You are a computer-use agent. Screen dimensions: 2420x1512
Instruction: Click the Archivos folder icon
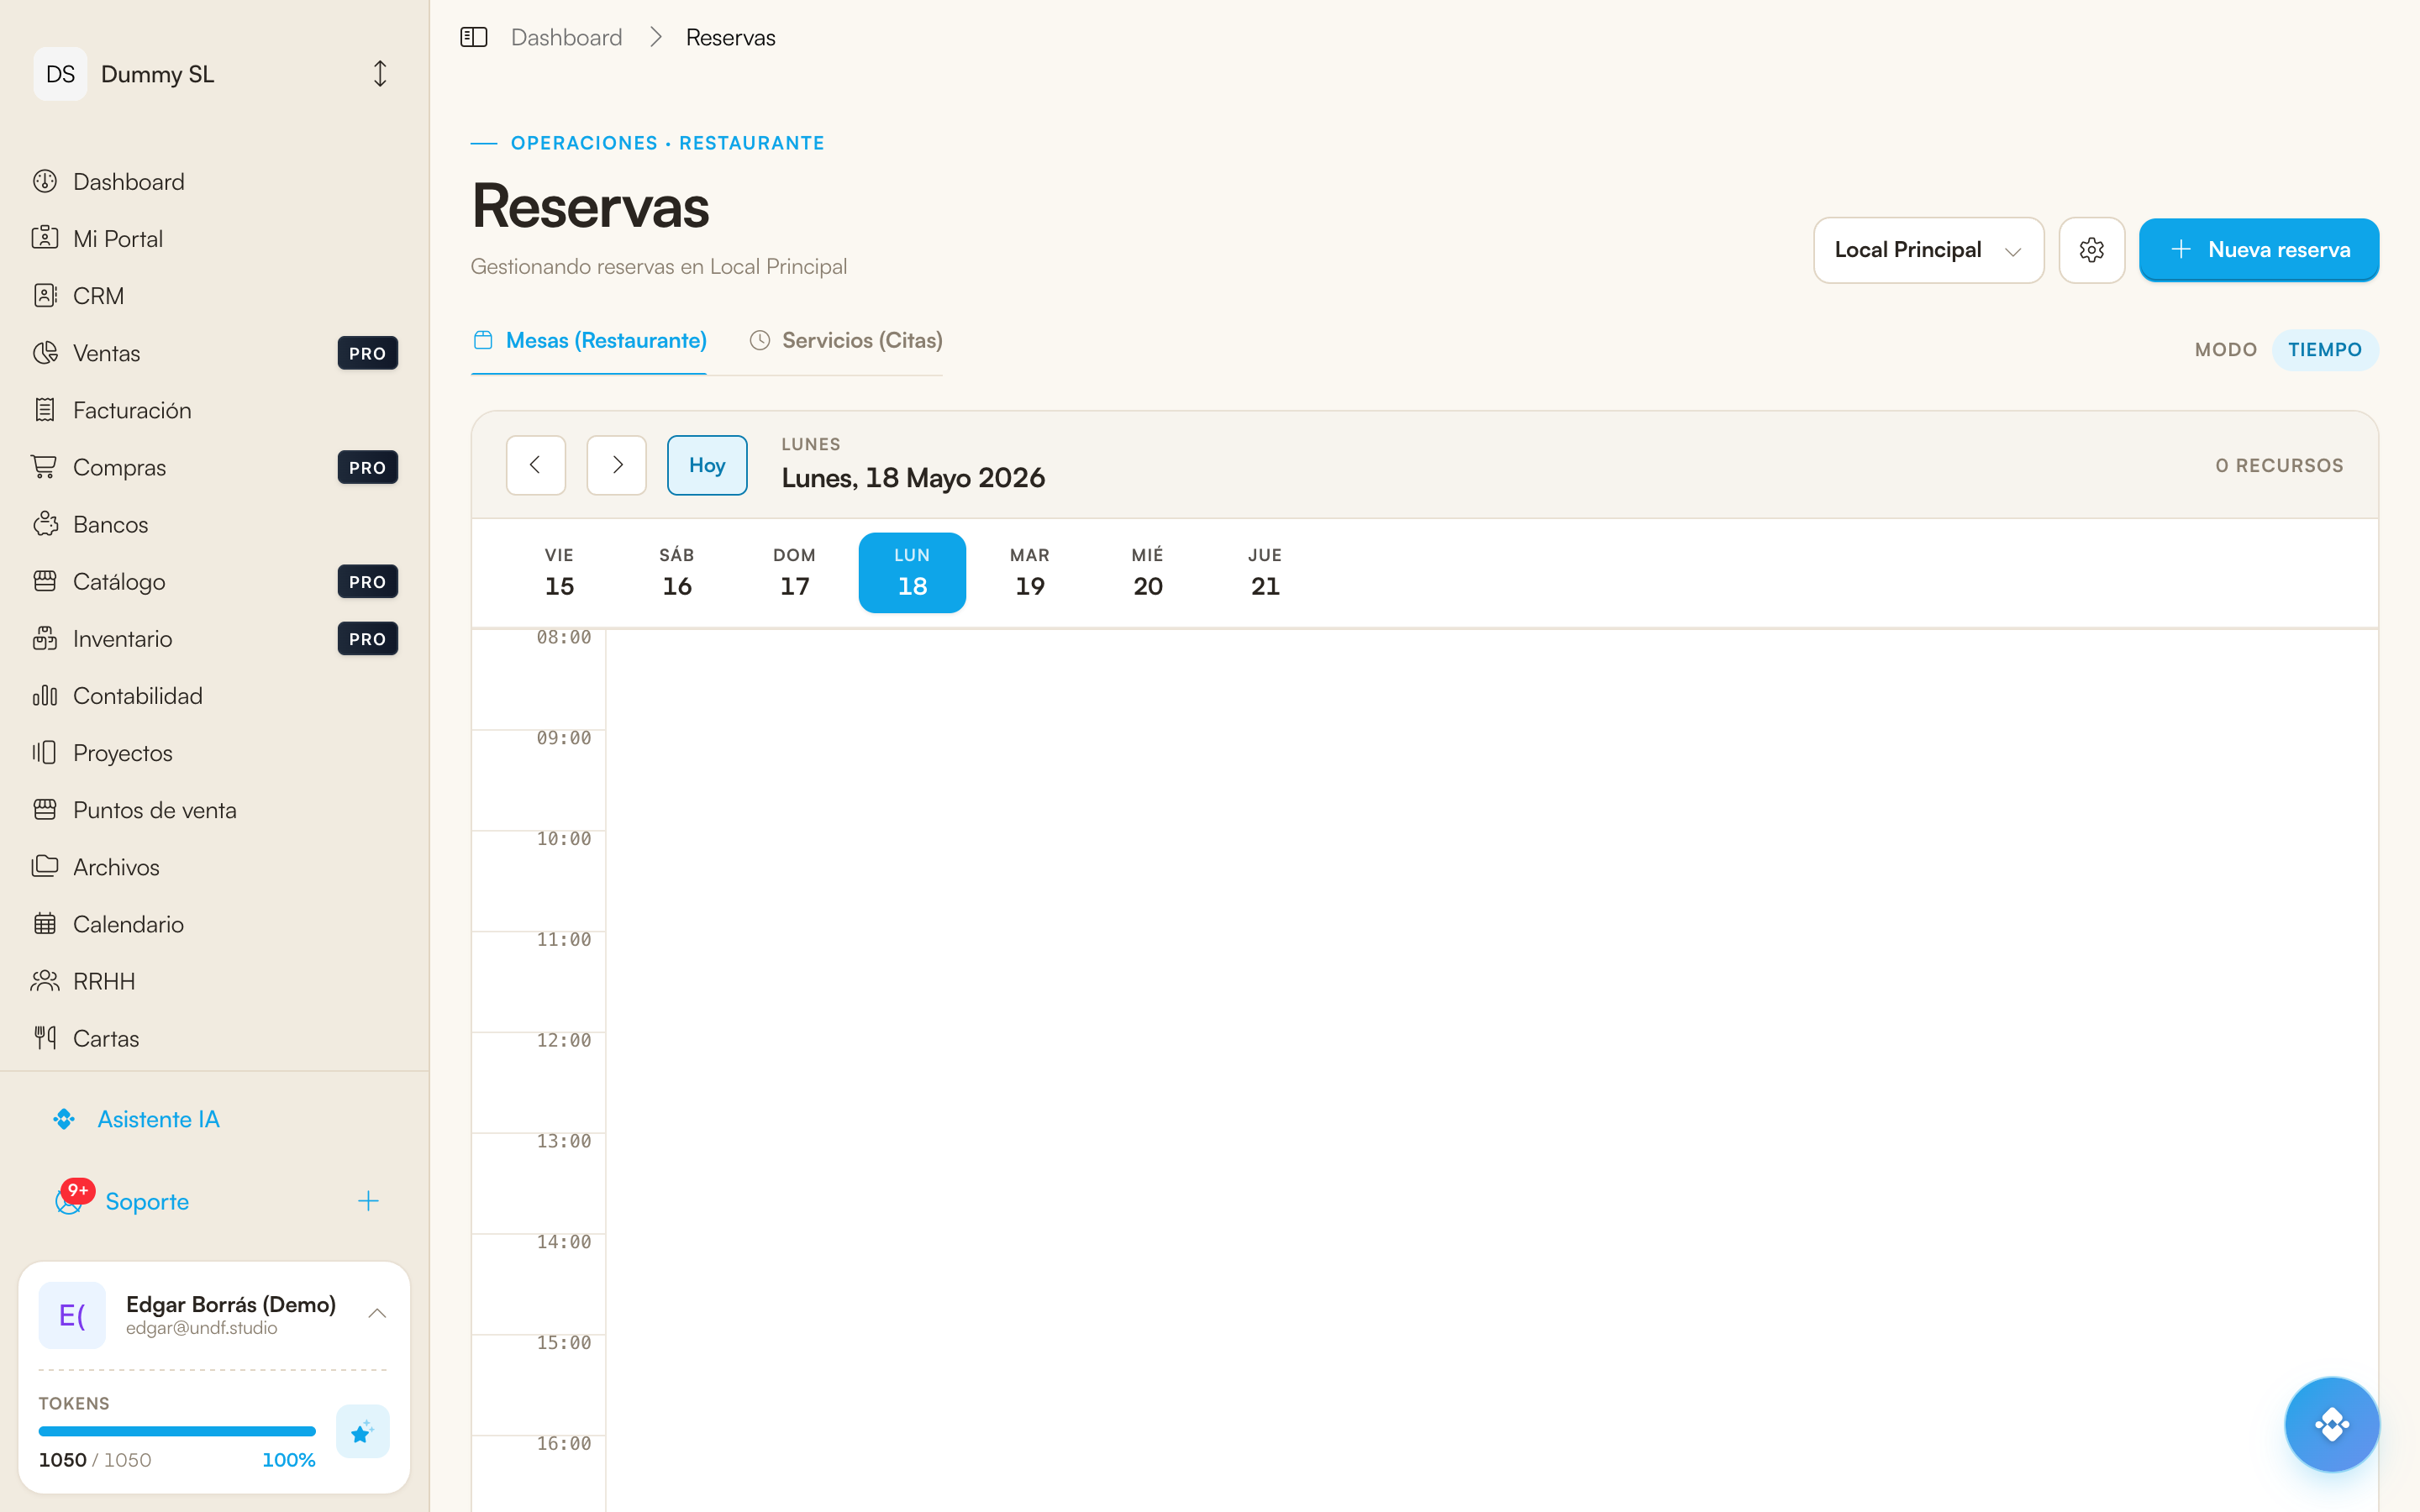[45, 866]
